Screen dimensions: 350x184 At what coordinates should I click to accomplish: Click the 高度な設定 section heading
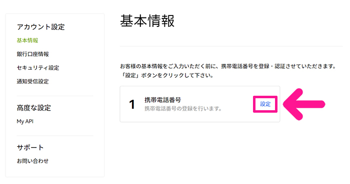[34, 108]
